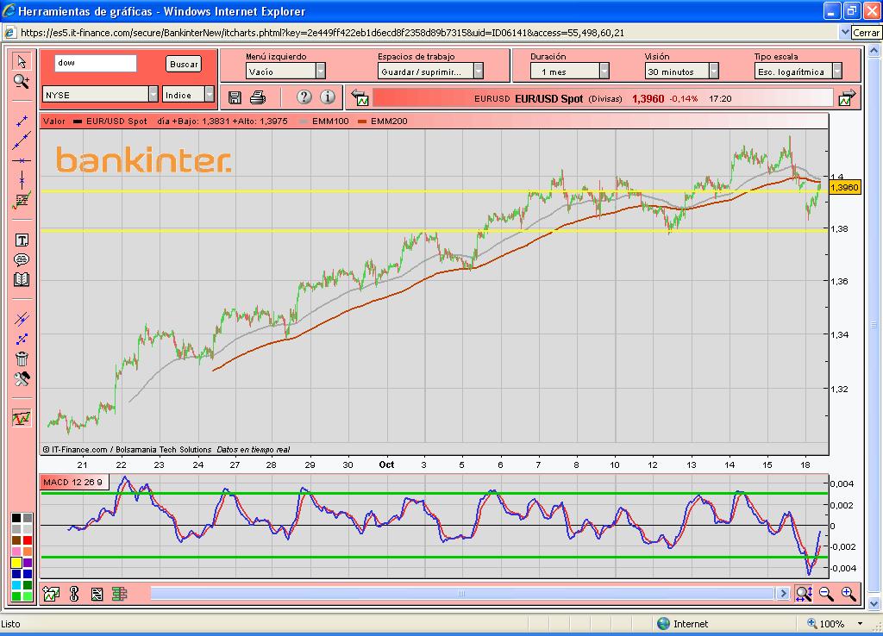Click the trash can delete tool
The image size is (883, 636).
[22, 359]
